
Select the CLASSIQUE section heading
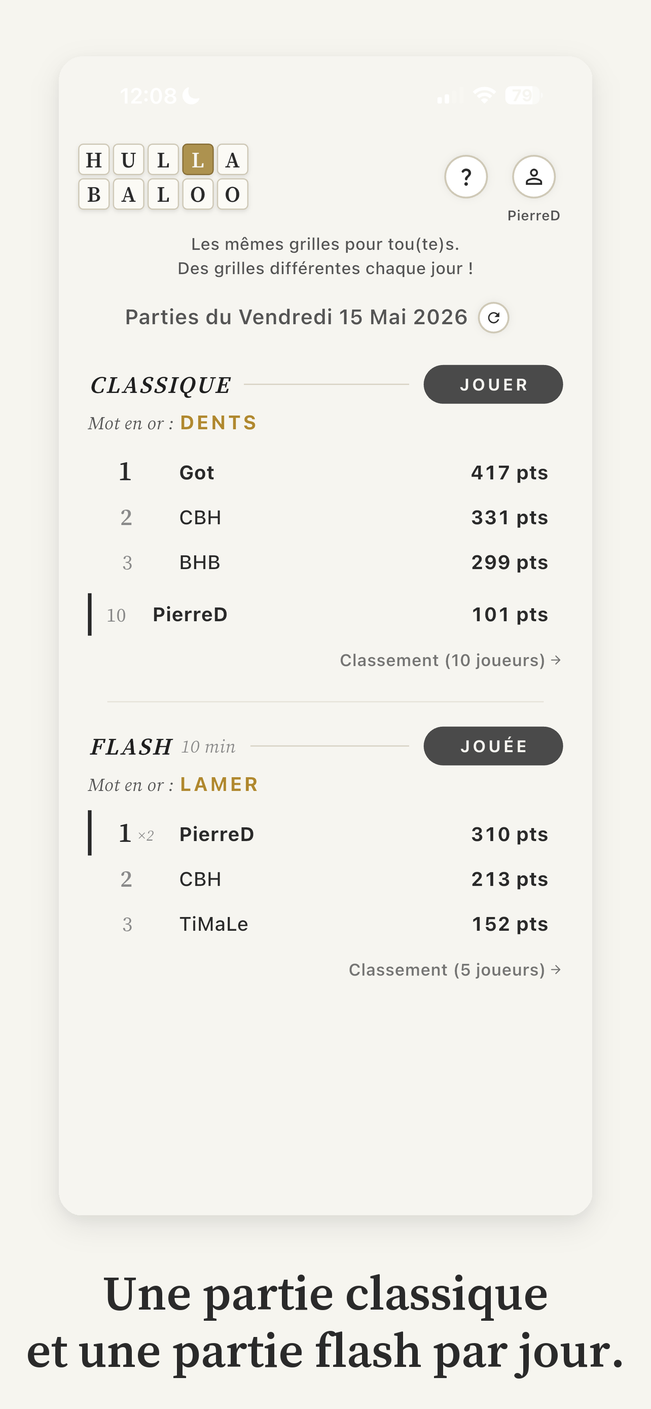point(161,385)
